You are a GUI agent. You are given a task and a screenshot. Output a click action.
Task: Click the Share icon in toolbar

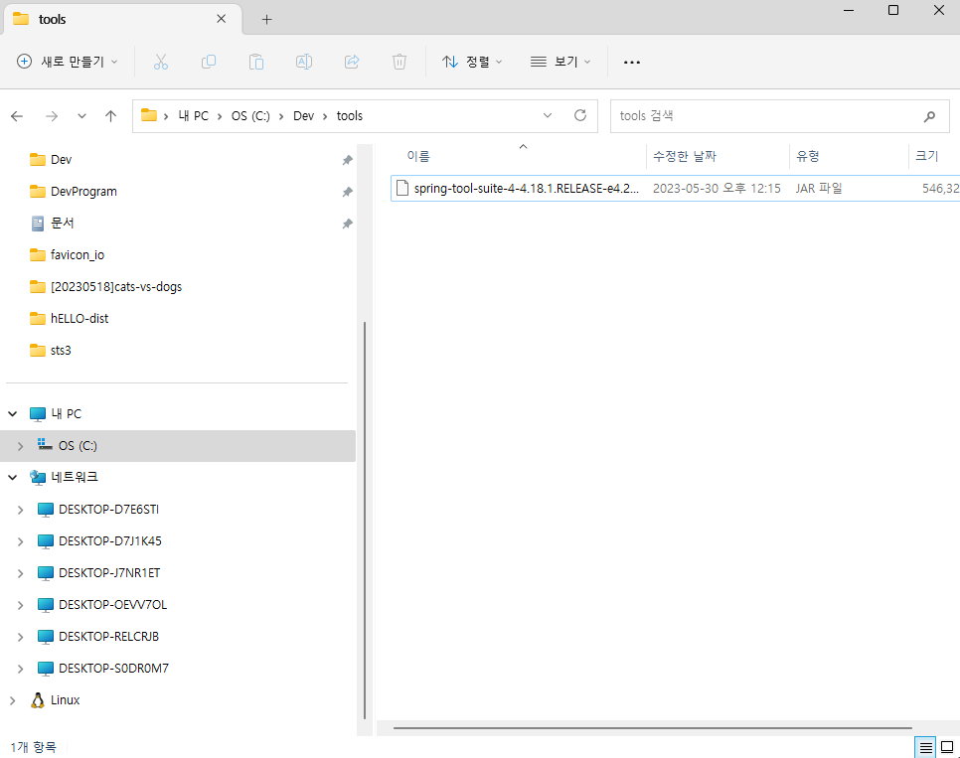click(x=352, y=62)
